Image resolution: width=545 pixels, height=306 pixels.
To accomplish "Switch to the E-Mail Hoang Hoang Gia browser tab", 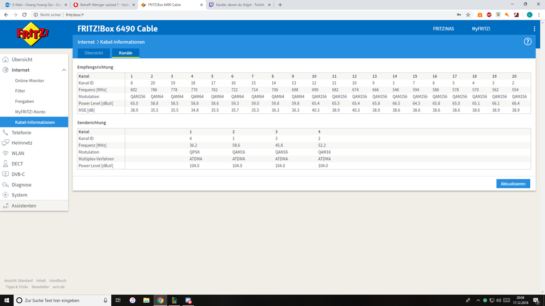I will click(36, 5).
